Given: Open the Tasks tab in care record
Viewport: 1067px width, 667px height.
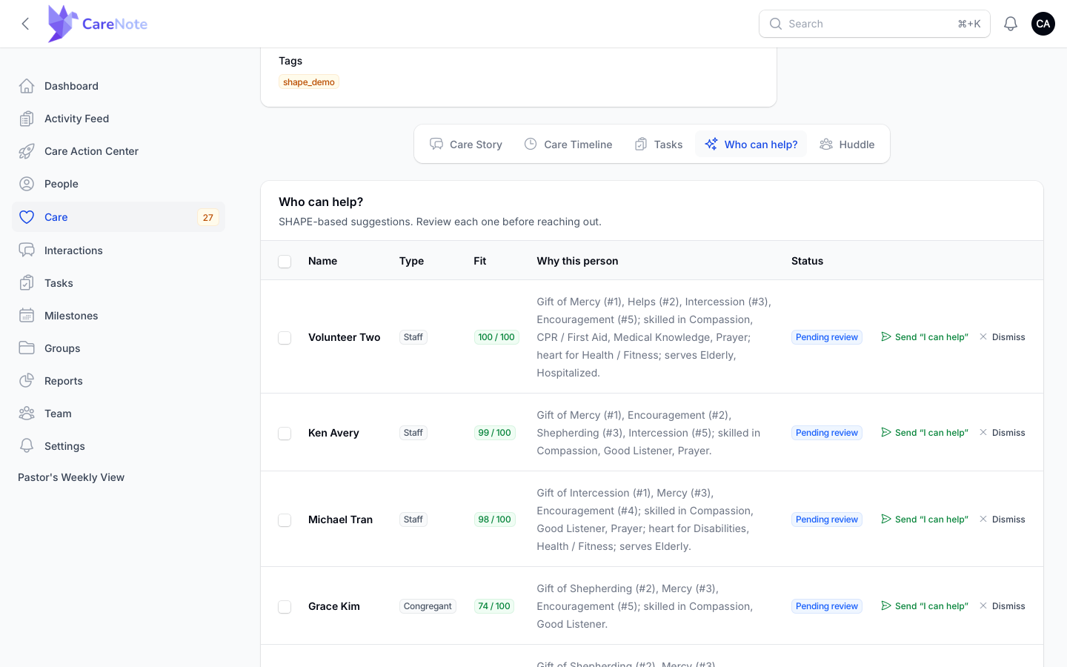Looking at the screenshot, I should point(659,145).
